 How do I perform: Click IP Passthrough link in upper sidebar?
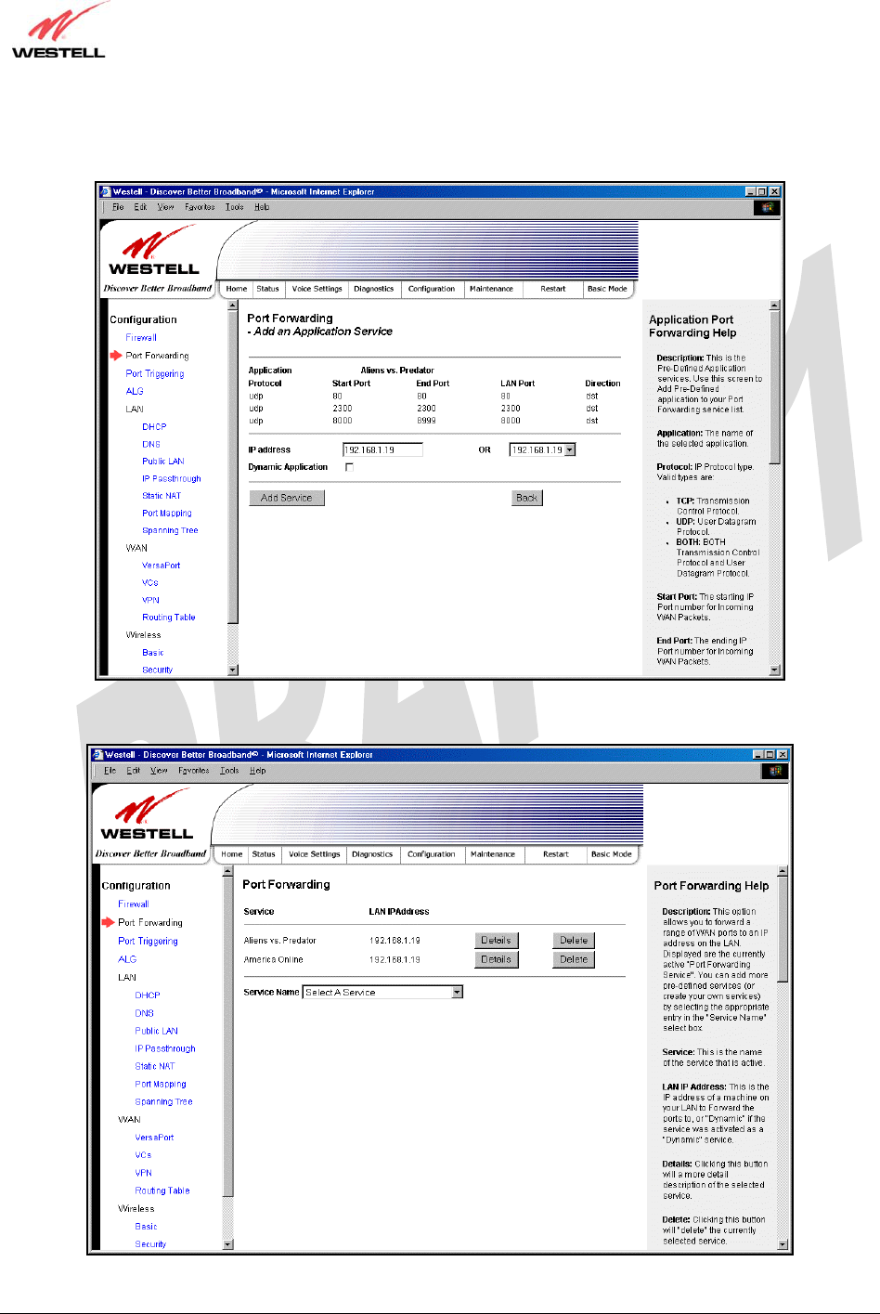tap(172, 479)
